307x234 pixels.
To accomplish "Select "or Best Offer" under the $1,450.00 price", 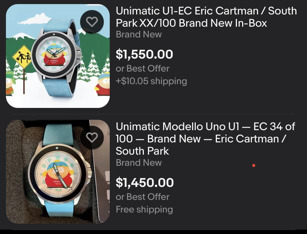I will pos(142,197).
